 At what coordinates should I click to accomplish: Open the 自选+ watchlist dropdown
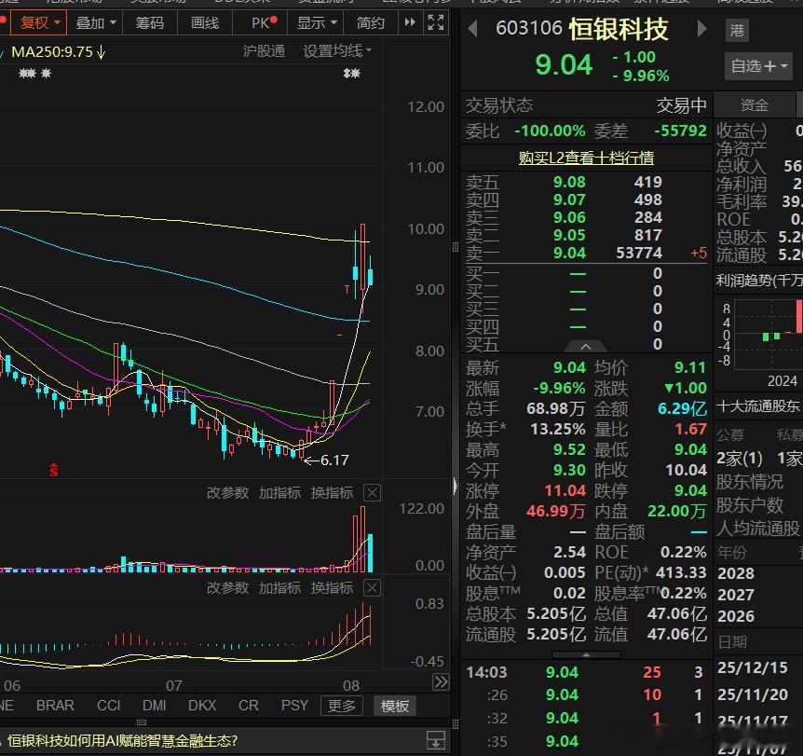[758, 66]
